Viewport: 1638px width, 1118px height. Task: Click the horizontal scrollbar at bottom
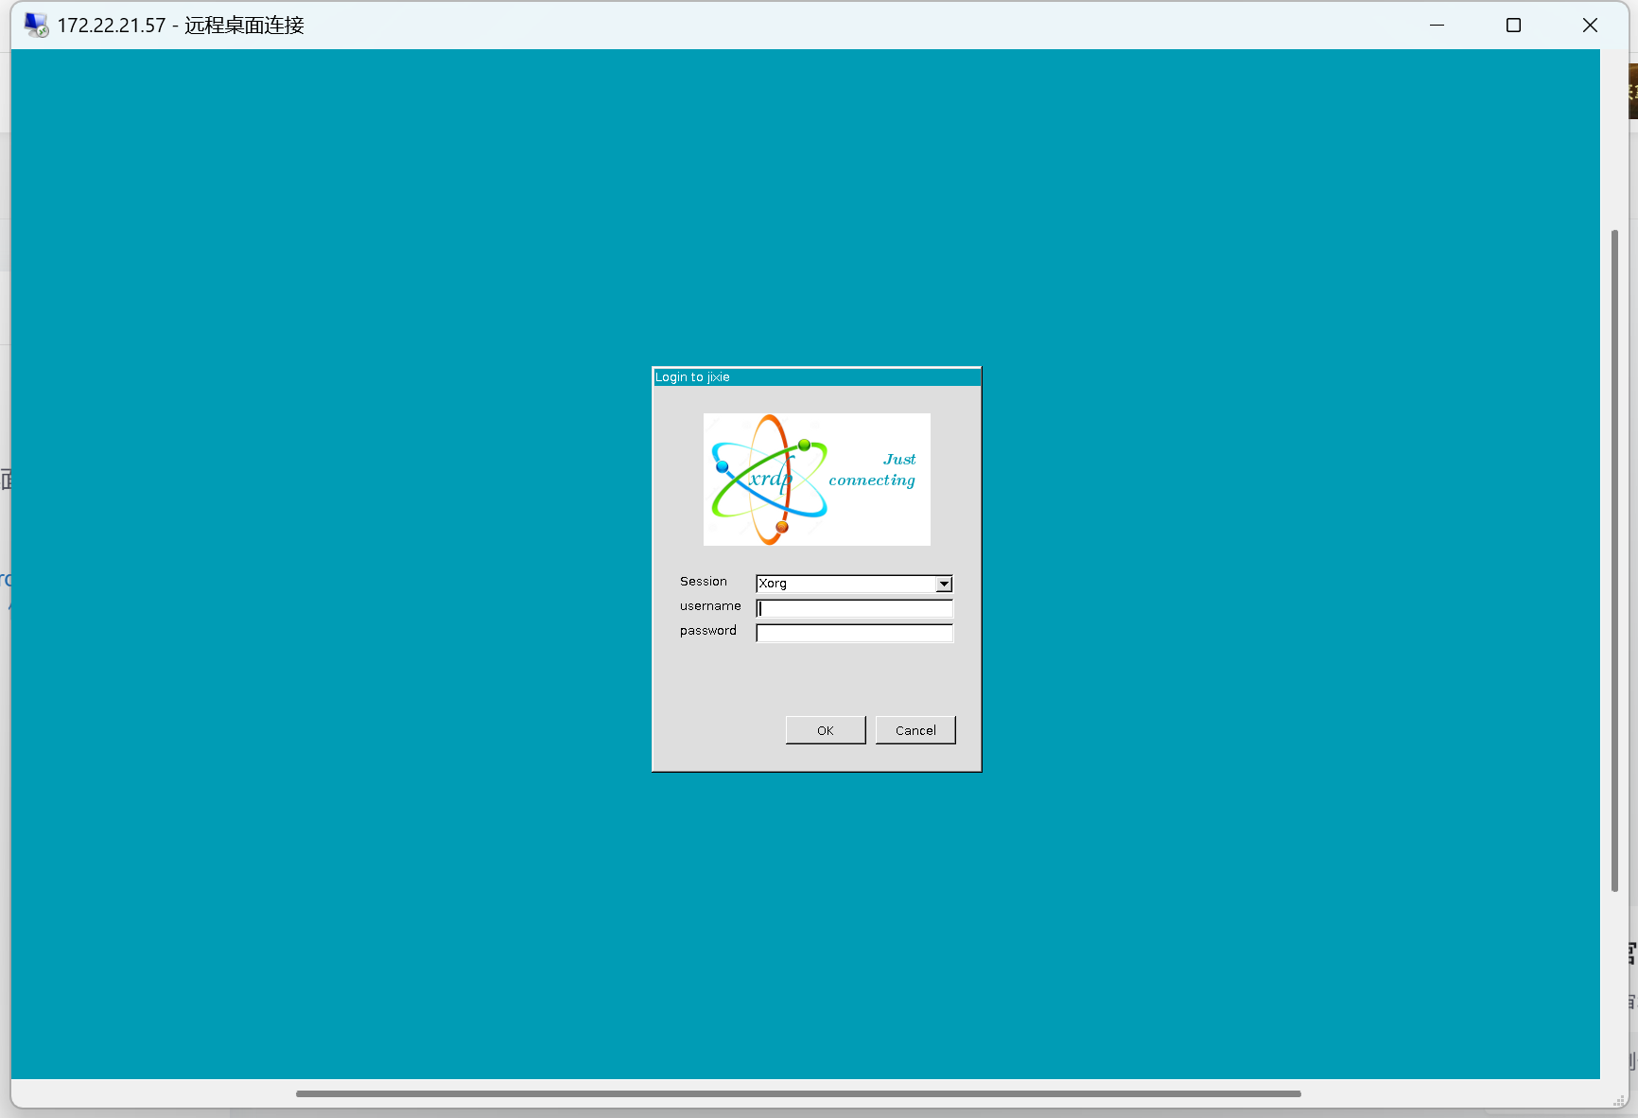[798, 1093]
